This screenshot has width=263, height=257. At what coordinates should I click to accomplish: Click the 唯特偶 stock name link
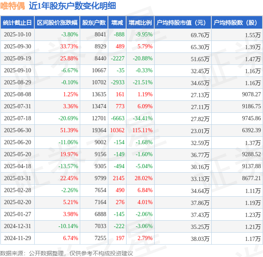(13, 6)
